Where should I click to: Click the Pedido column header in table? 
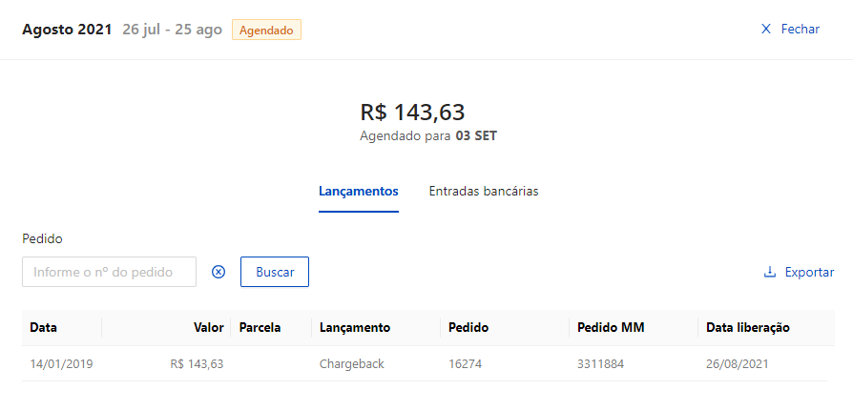468,327
